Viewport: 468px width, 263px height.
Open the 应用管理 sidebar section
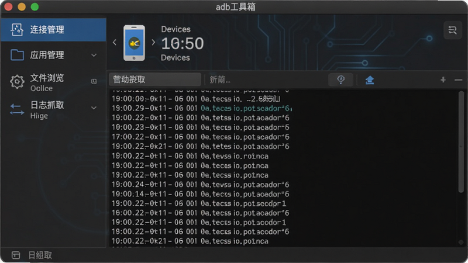(53, 55)
